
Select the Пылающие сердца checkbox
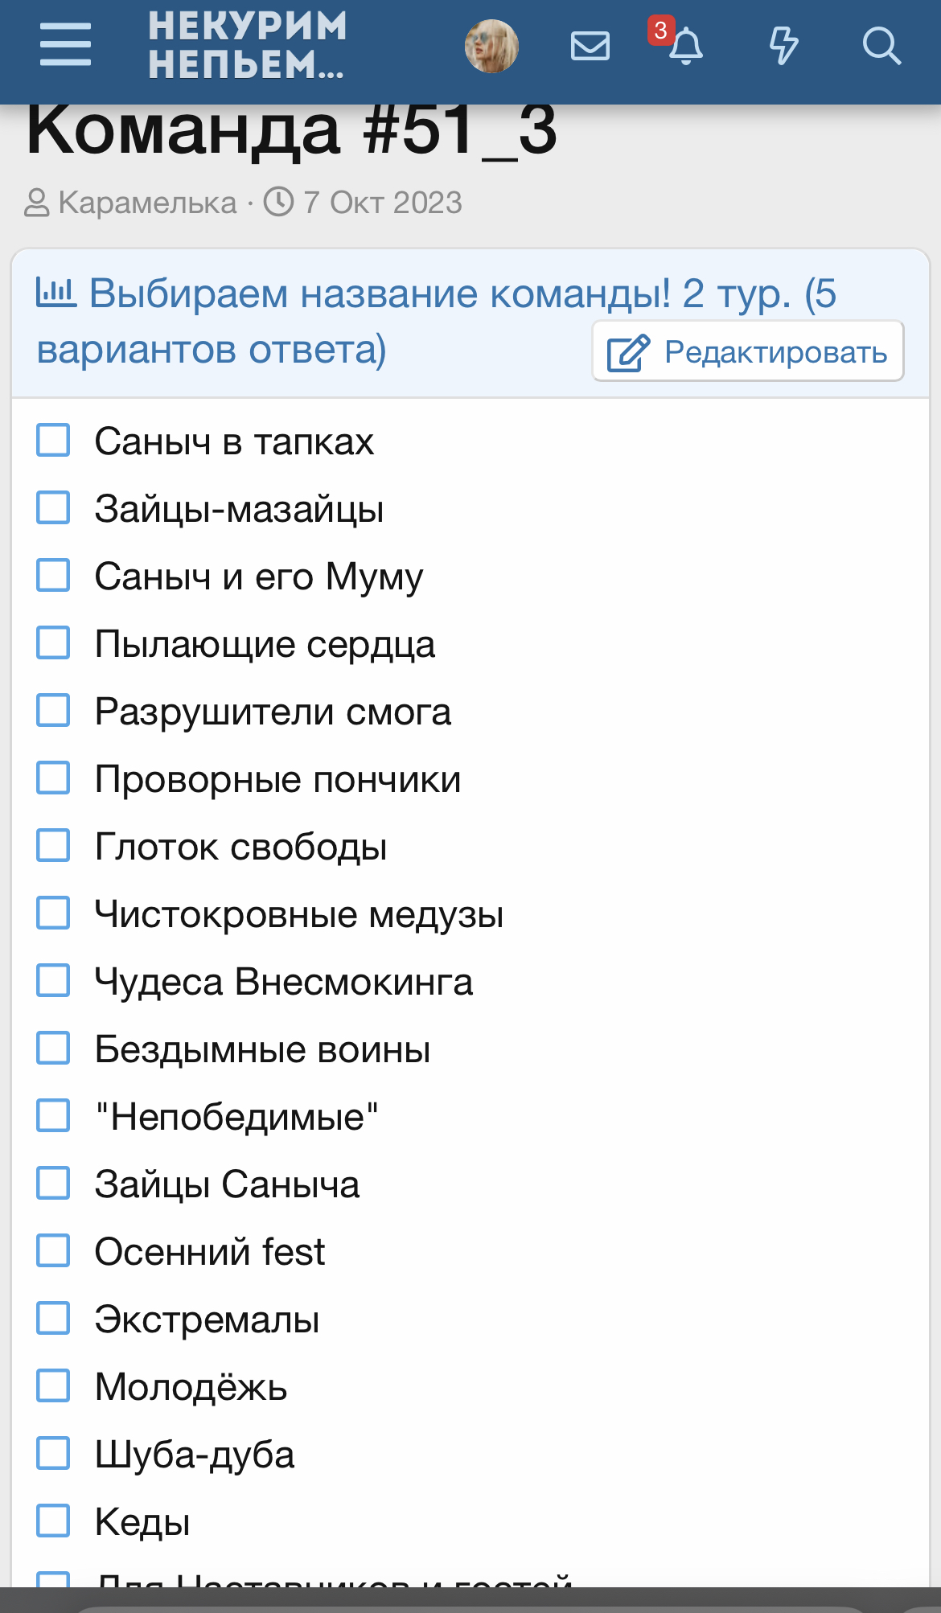(54, 643)
